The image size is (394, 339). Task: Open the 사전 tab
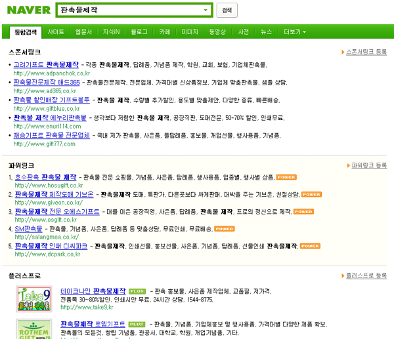click(x=243, y=32)
